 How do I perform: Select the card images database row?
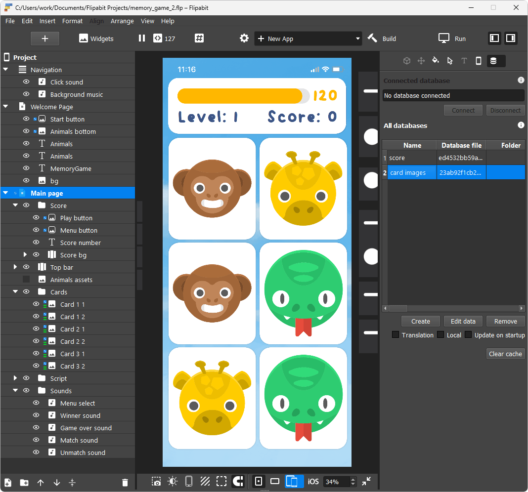[411, 172]
